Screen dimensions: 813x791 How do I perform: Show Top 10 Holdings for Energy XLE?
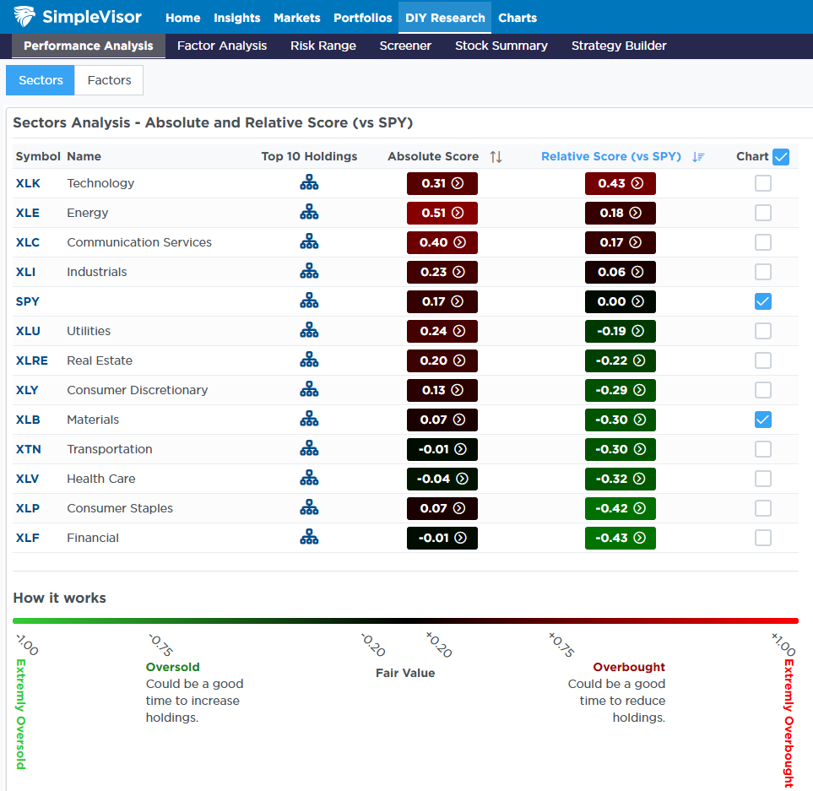[309, 213]
